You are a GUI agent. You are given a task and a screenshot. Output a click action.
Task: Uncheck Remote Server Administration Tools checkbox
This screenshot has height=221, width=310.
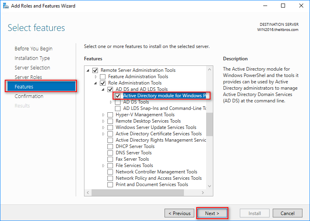pyautogui.click(x=95, y=70)
